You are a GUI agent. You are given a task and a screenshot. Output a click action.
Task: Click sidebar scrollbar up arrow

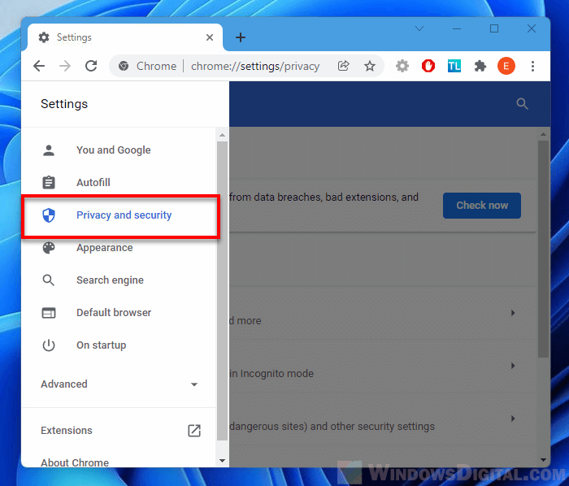click(223, 135)
